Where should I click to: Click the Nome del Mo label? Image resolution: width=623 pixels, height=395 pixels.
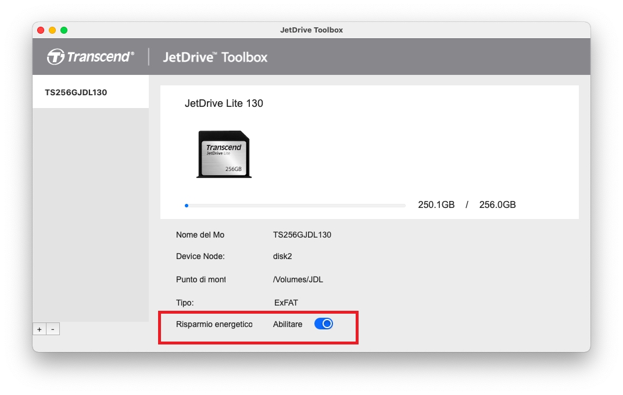tap(200, 235)
